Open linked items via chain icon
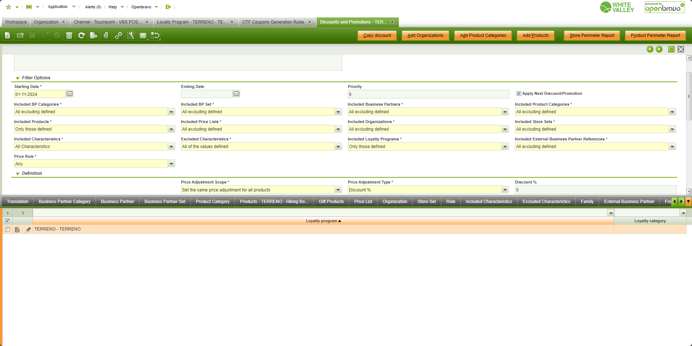Viewport: 692px width, 346px height. coord(118,35)
